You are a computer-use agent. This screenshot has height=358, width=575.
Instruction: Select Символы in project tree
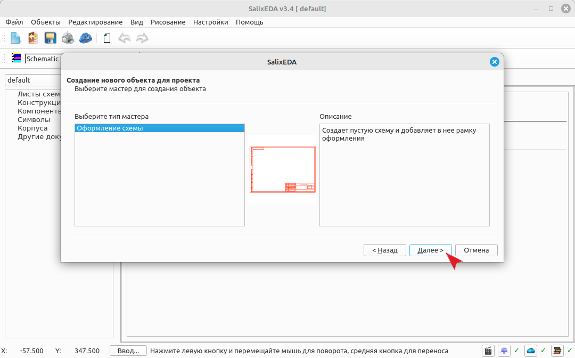point(34,119)
